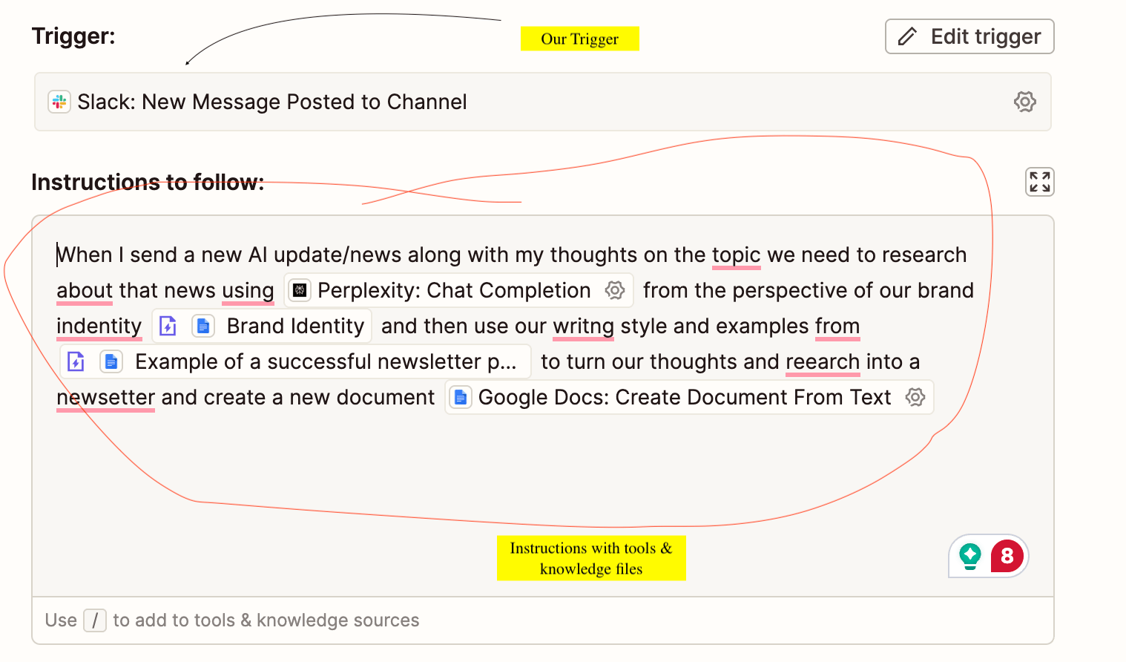Open Slack trigger settings gear
The image size is (1126, 662).
1024,102
